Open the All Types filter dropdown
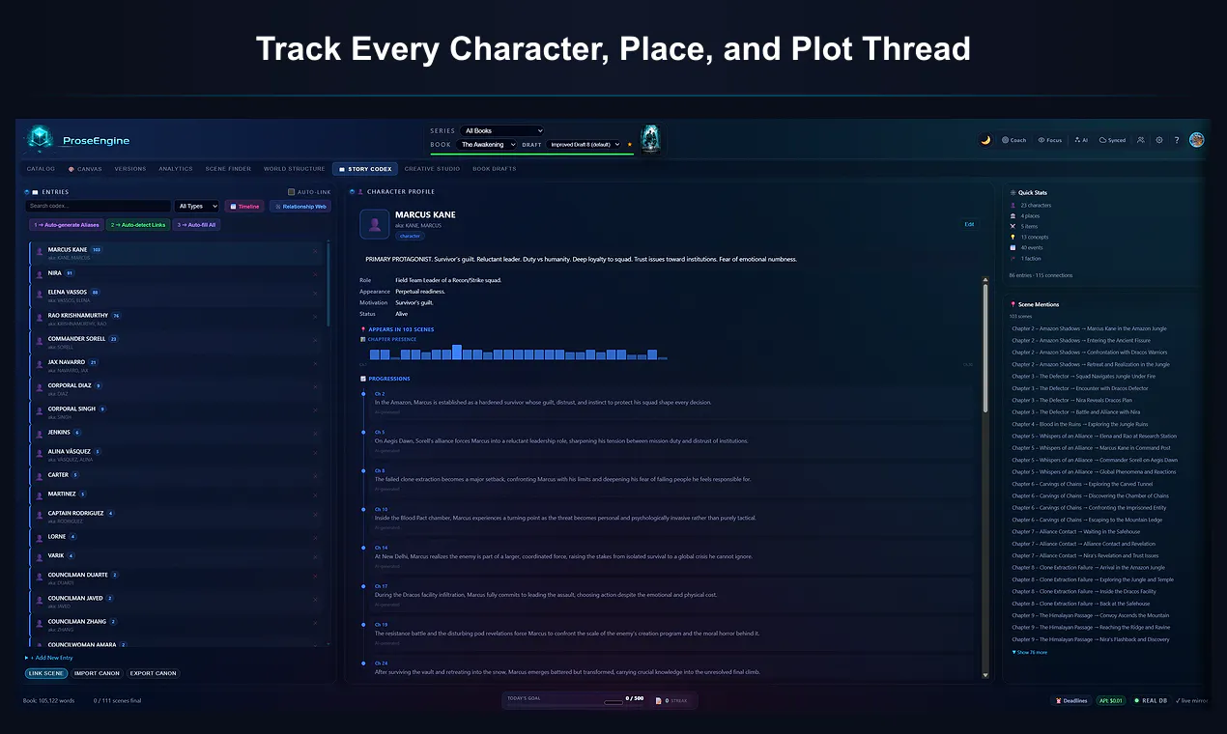Image resolution: width=1227 pixels, height=734 pixels. [197, 206]
